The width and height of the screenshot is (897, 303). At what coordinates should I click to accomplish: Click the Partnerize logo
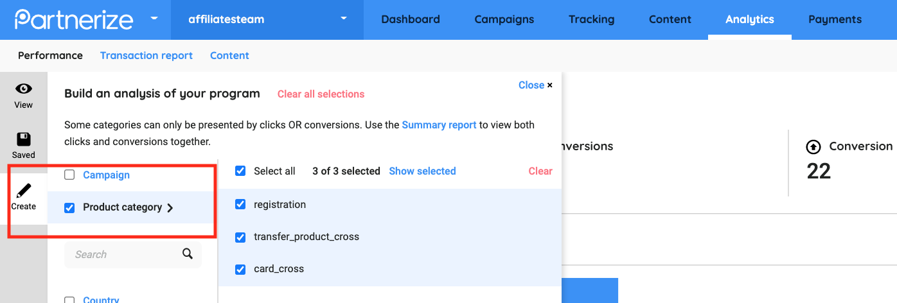[73, 19]
